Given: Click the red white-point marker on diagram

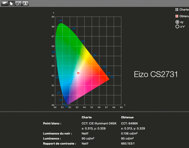Looking at the screenshot, I should point(78,73).
